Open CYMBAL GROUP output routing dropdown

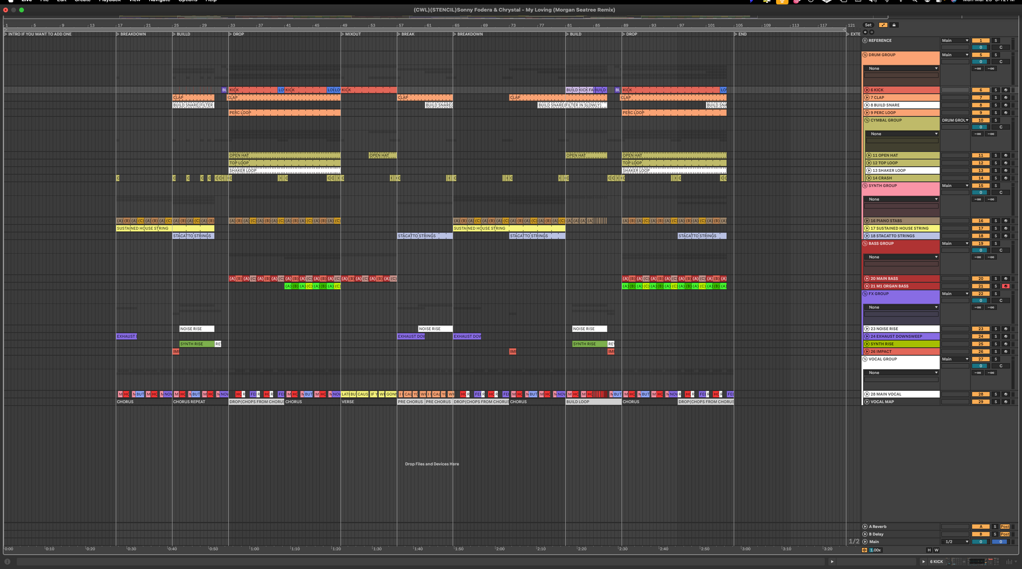[955, 120]
